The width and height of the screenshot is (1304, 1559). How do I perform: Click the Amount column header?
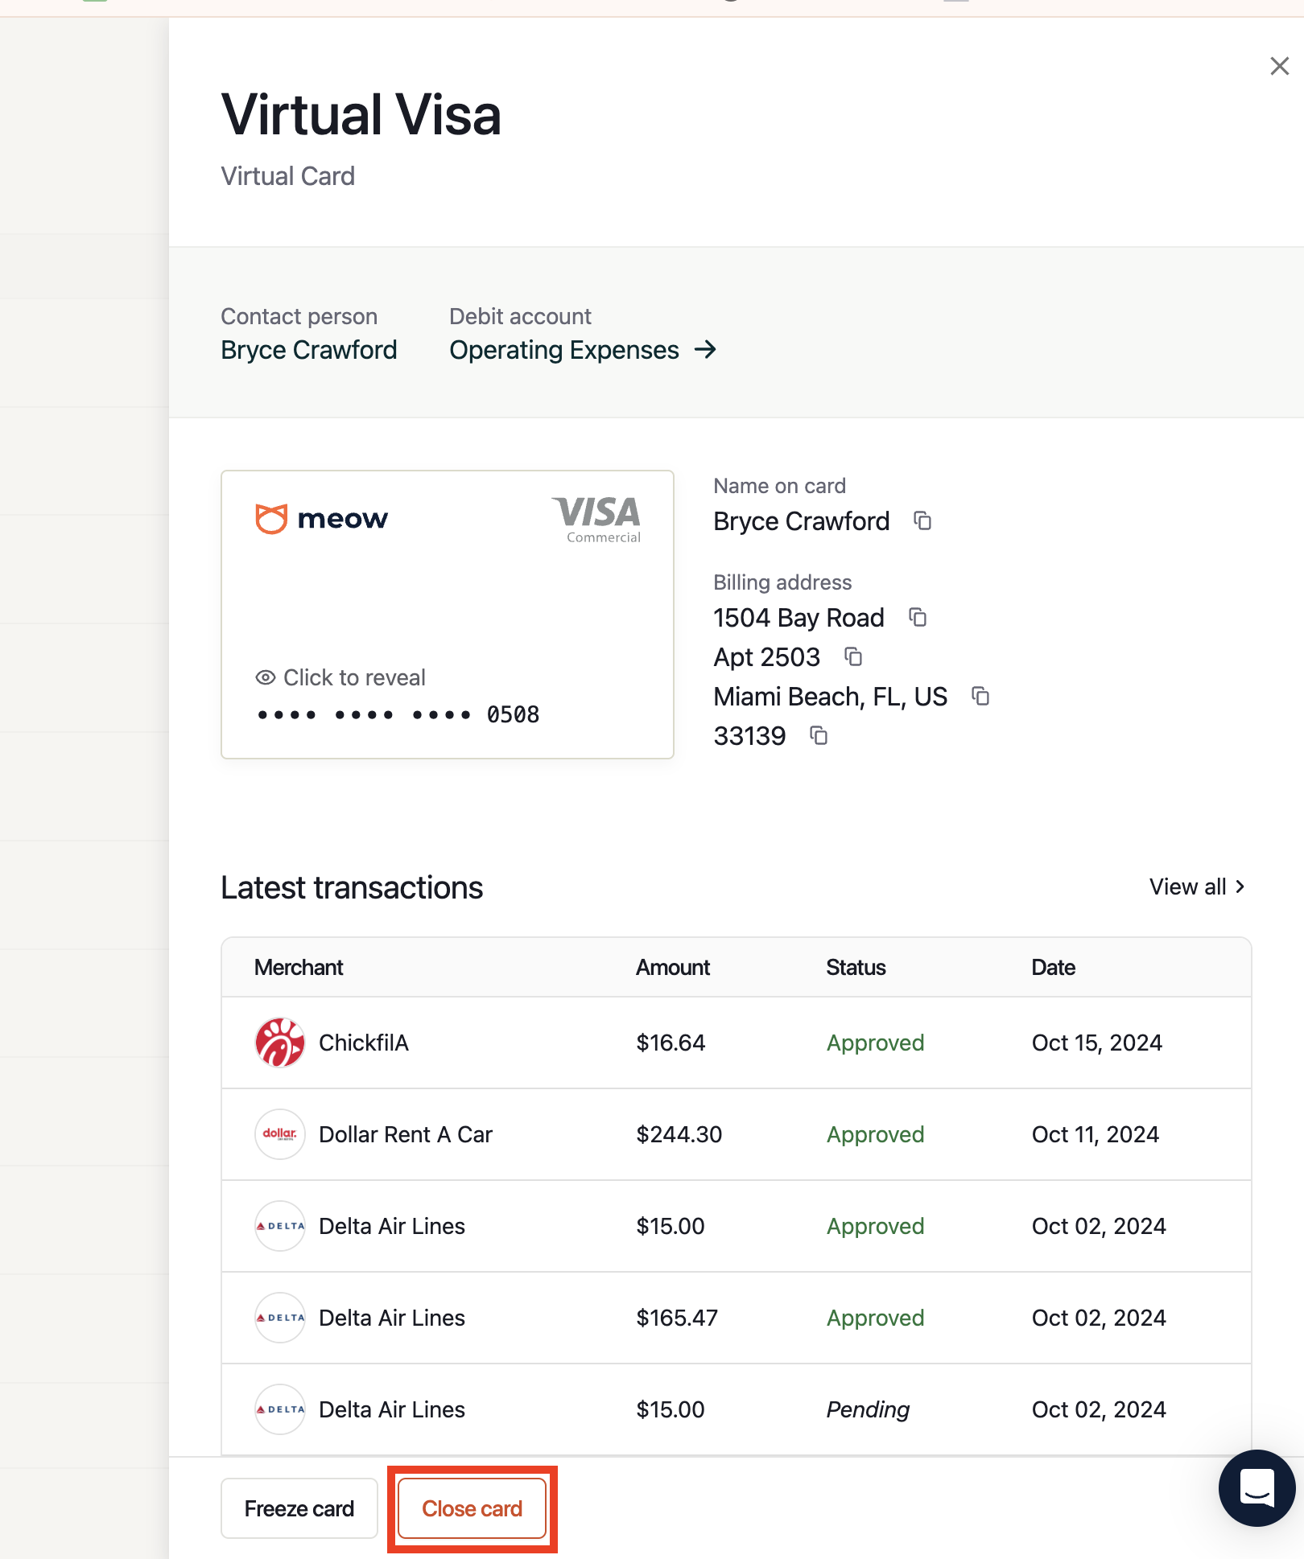(673, 967)
